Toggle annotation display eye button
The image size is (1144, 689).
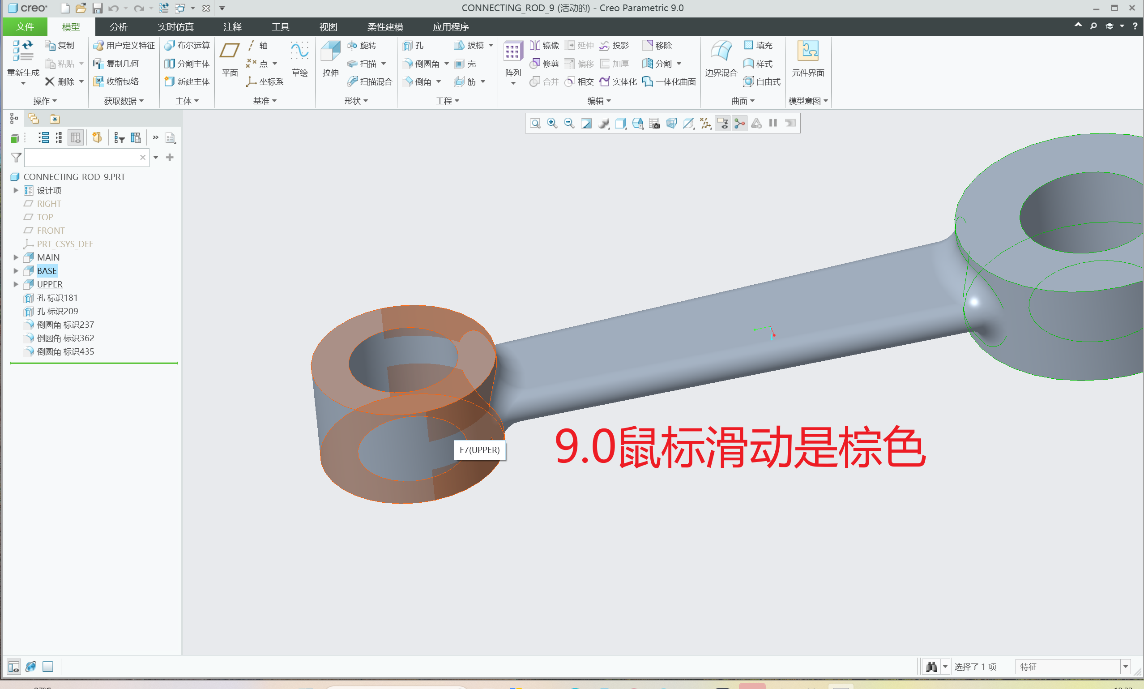click(x=722, y=123)
